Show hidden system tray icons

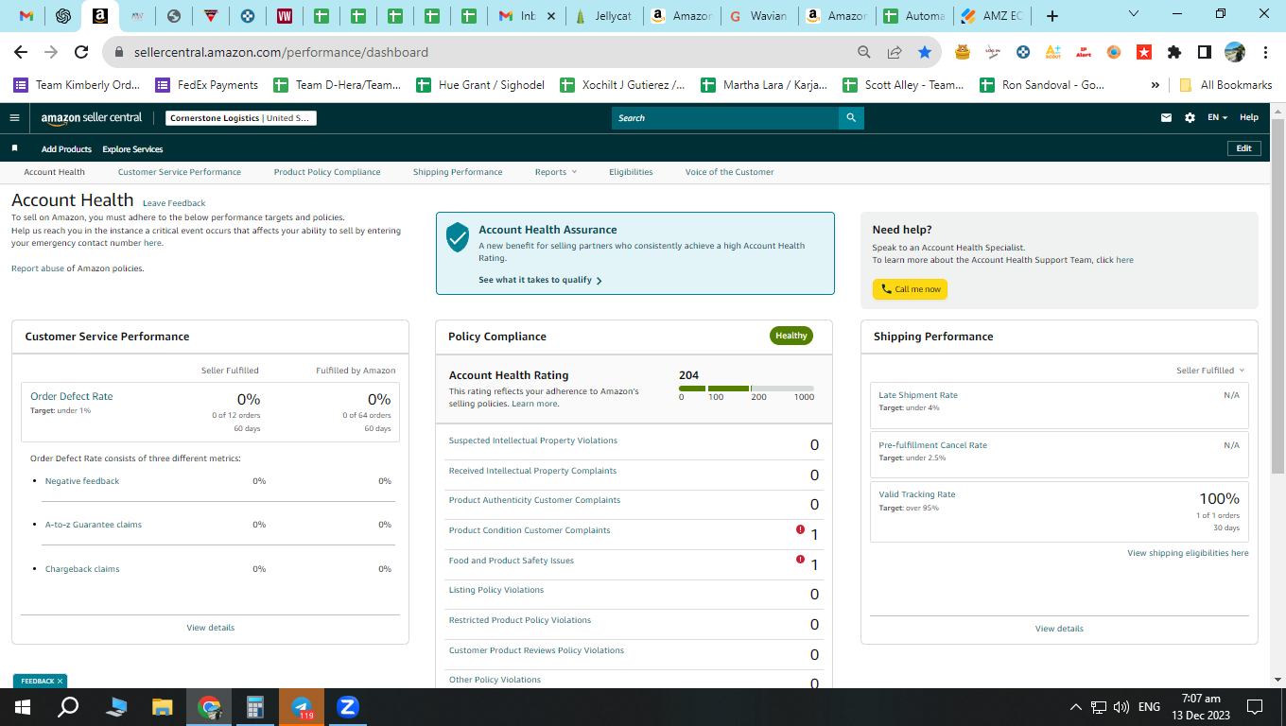coord(1075,707)
